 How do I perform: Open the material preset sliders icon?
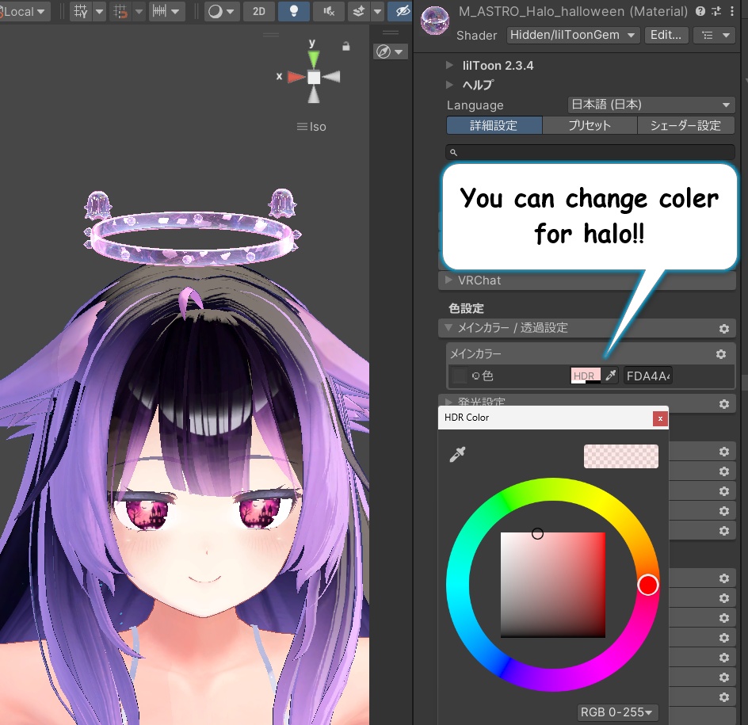pos(716,11)
